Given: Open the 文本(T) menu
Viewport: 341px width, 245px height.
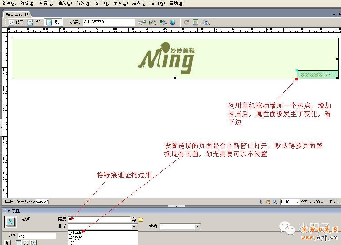Looking at the screenshot, I should click(102, 3).
